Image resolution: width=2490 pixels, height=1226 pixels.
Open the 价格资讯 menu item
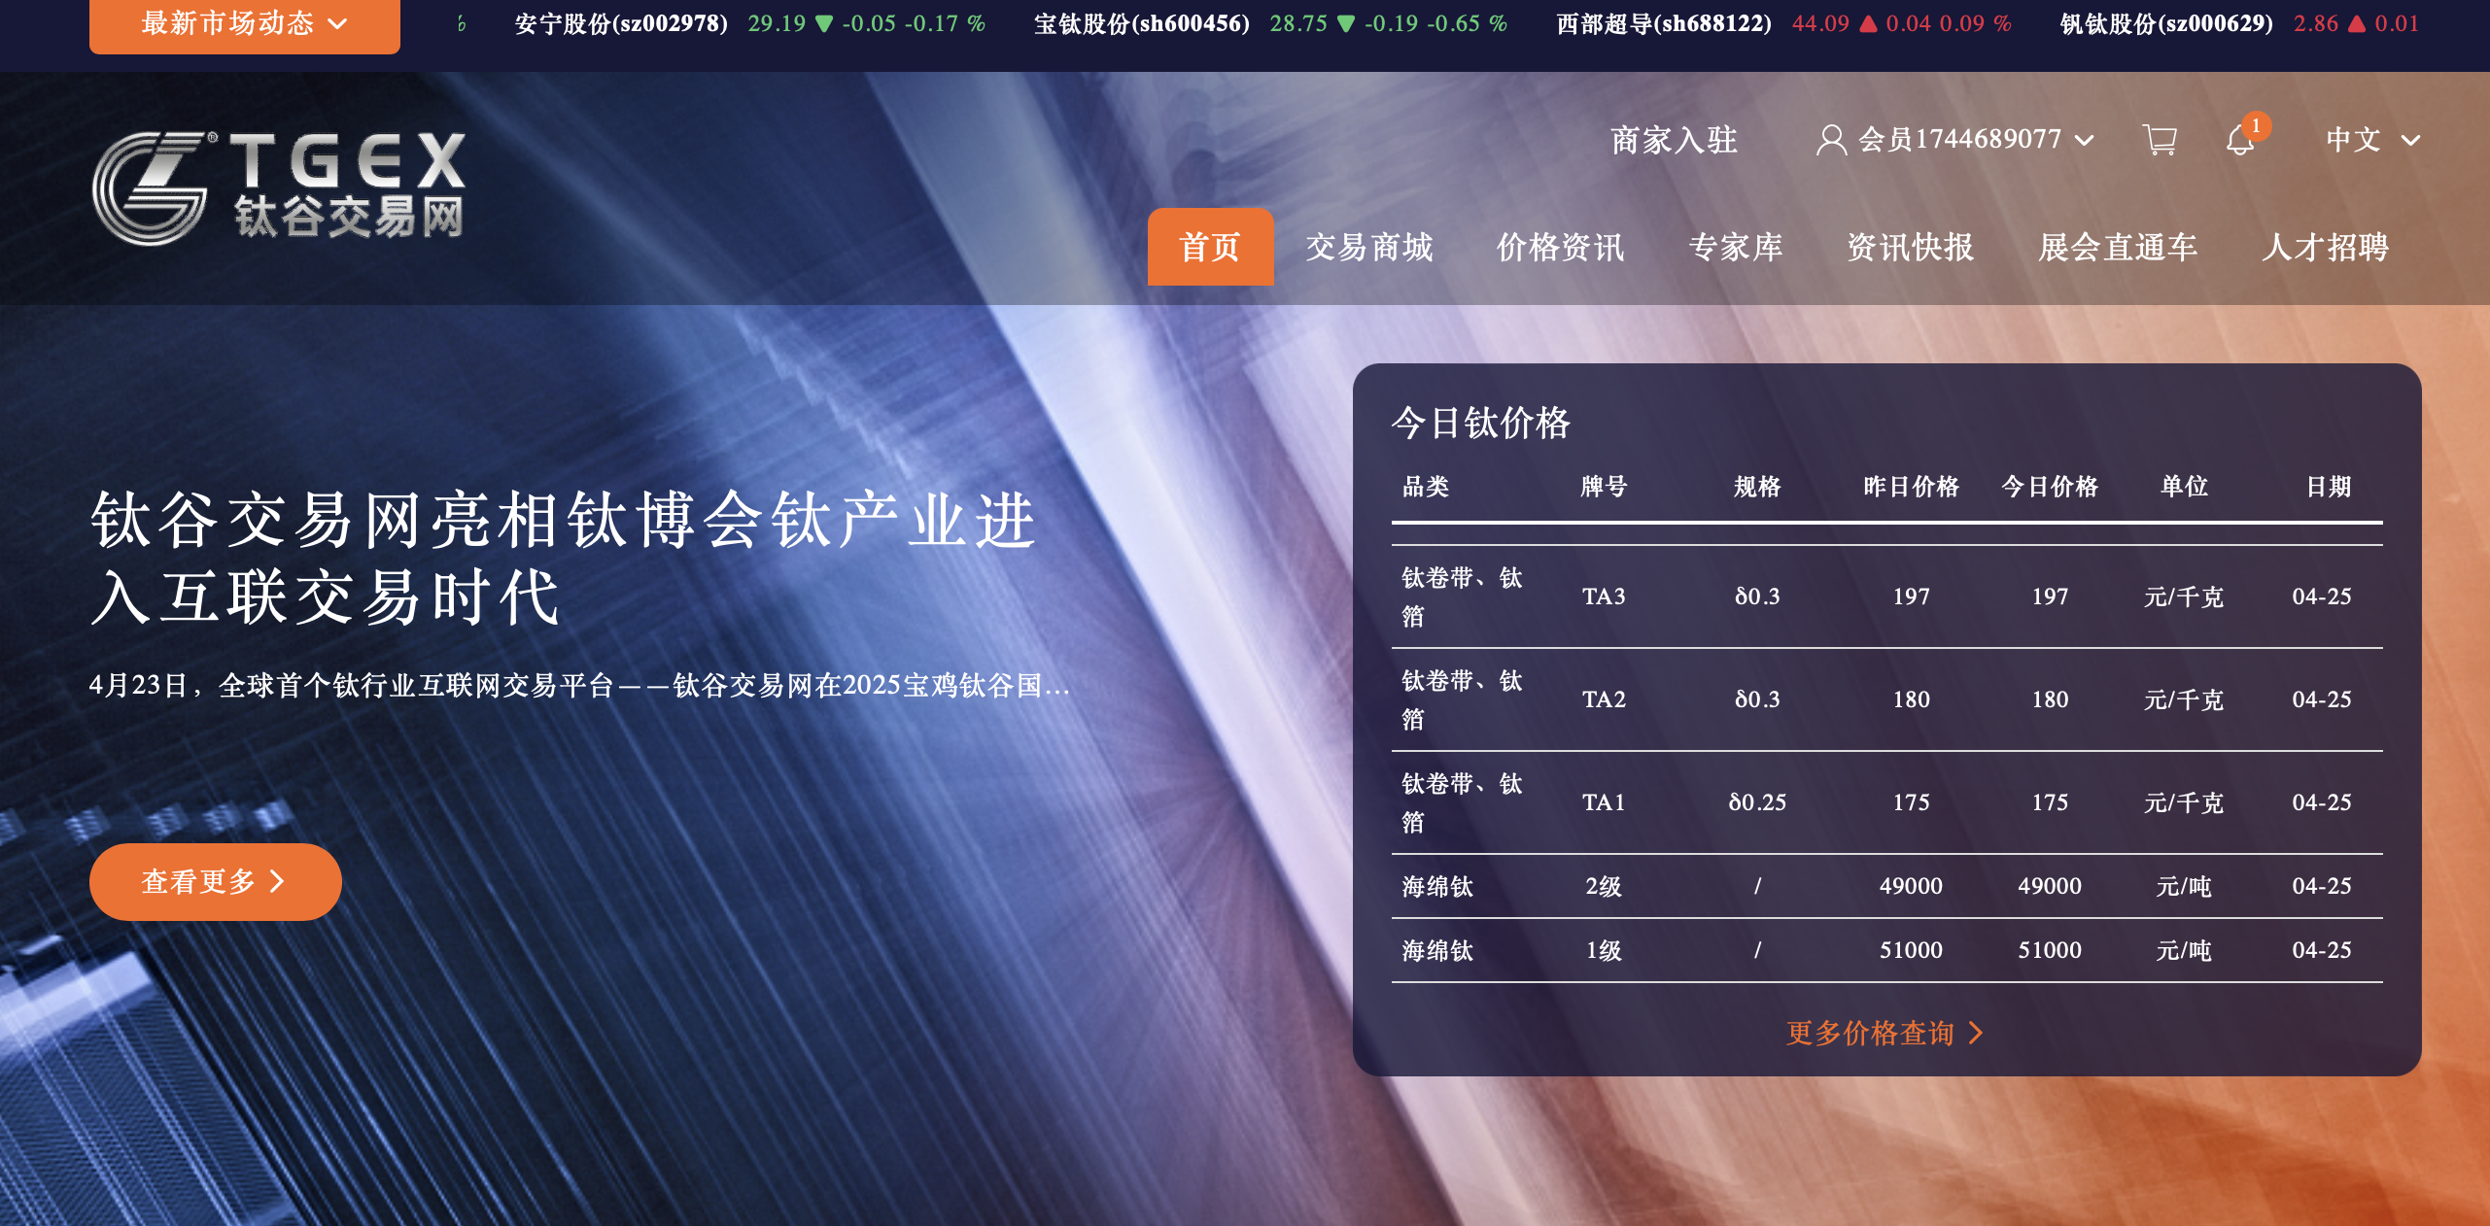1560,248
